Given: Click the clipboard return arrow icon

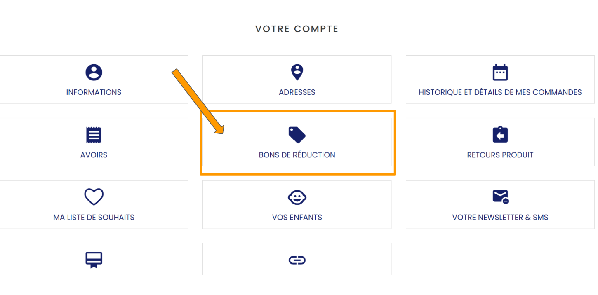Looking at the screenshot, I should 500,135.
